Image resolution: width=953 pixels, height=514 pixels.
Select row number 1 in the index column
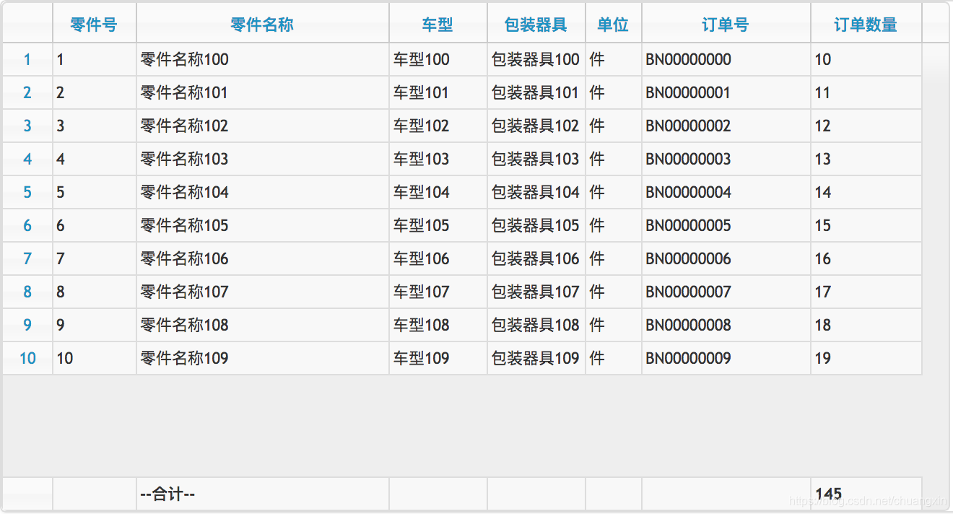27,59
